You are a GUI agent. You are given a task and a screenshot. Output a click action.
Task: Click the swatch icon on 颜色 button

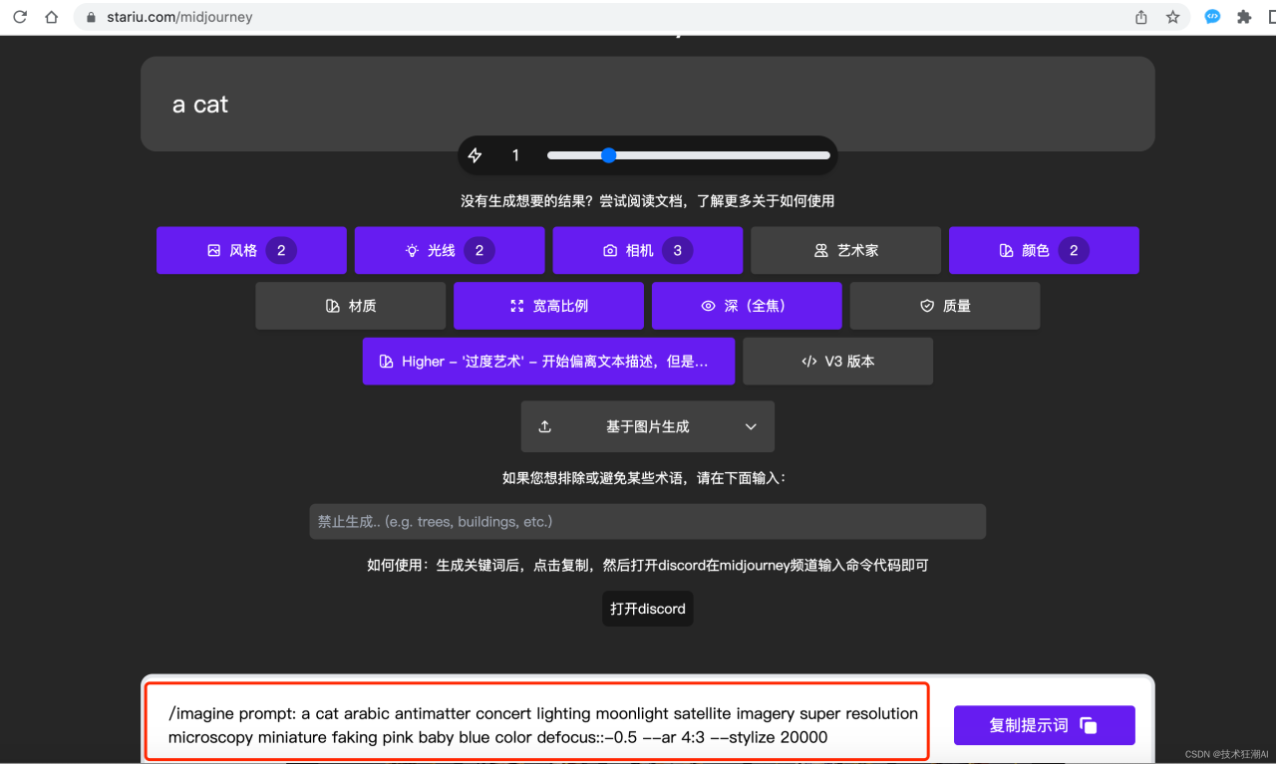coord(1006,251)
